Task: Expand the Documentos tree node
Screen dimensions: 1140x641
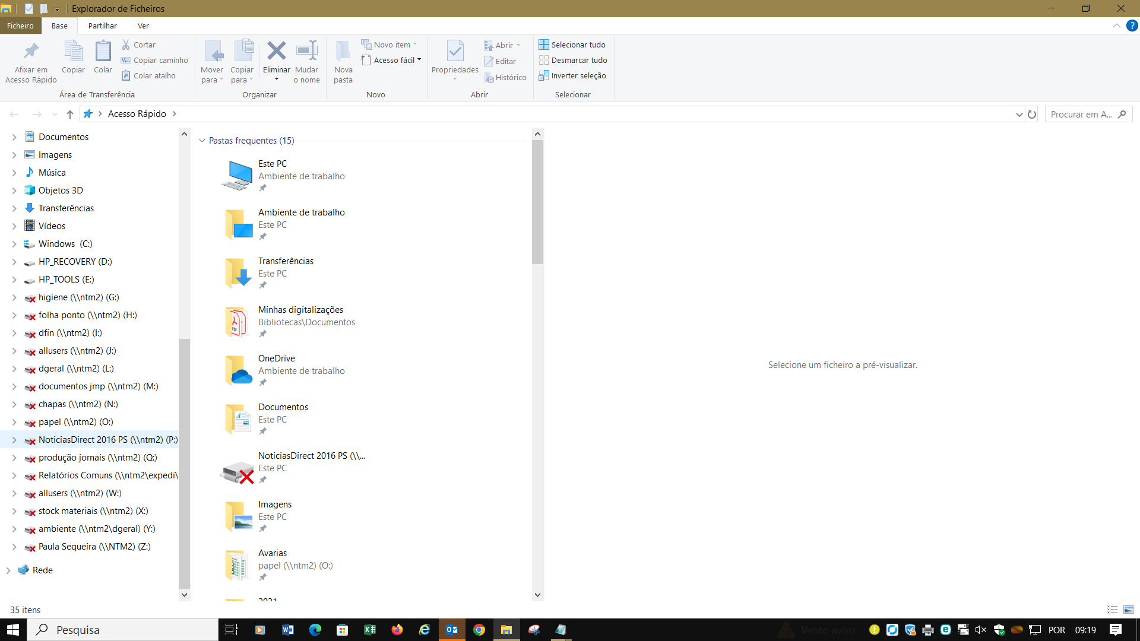Action: (14, 137)
